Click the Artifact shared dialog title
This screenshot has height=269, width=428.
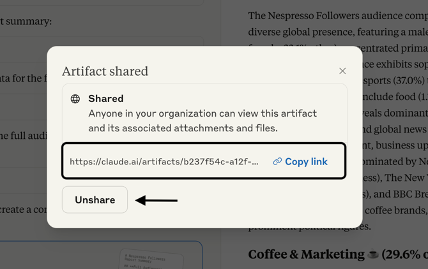(105, 71)
